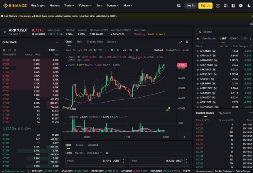Switch to the Info tab

(80, 42)
